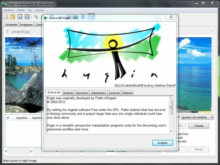Open the Sponsors tab
This screenshot has width=220, height=165.
click(82, 93)
